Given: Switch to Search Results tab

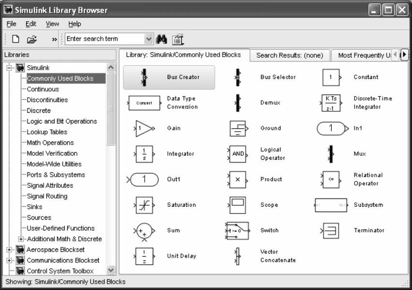Looking at the screenshot, I should (x=290, y=55).
